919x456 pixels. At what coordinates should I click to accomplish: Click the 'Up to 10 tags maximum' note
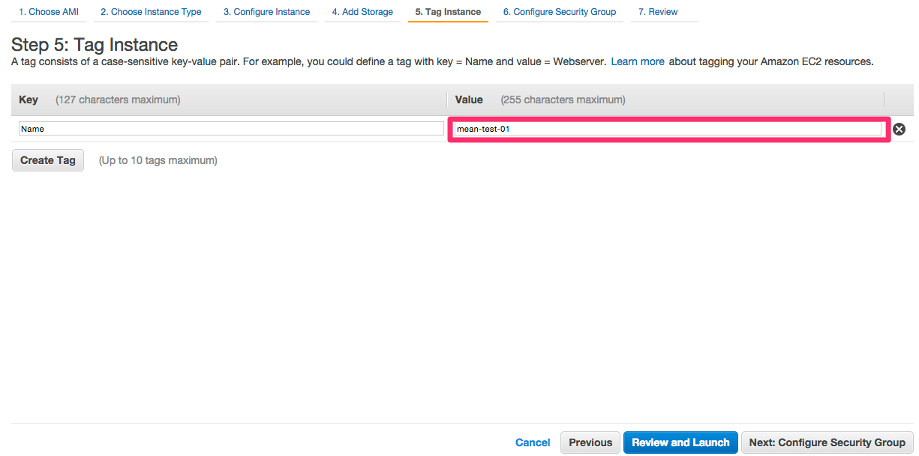(x=158, y=160)
